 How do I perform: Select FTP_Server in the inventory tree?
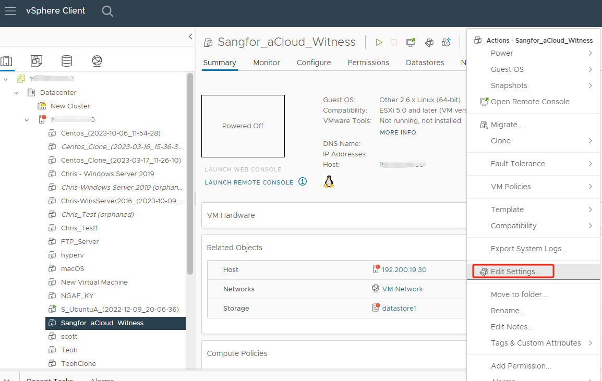[80, 242]
